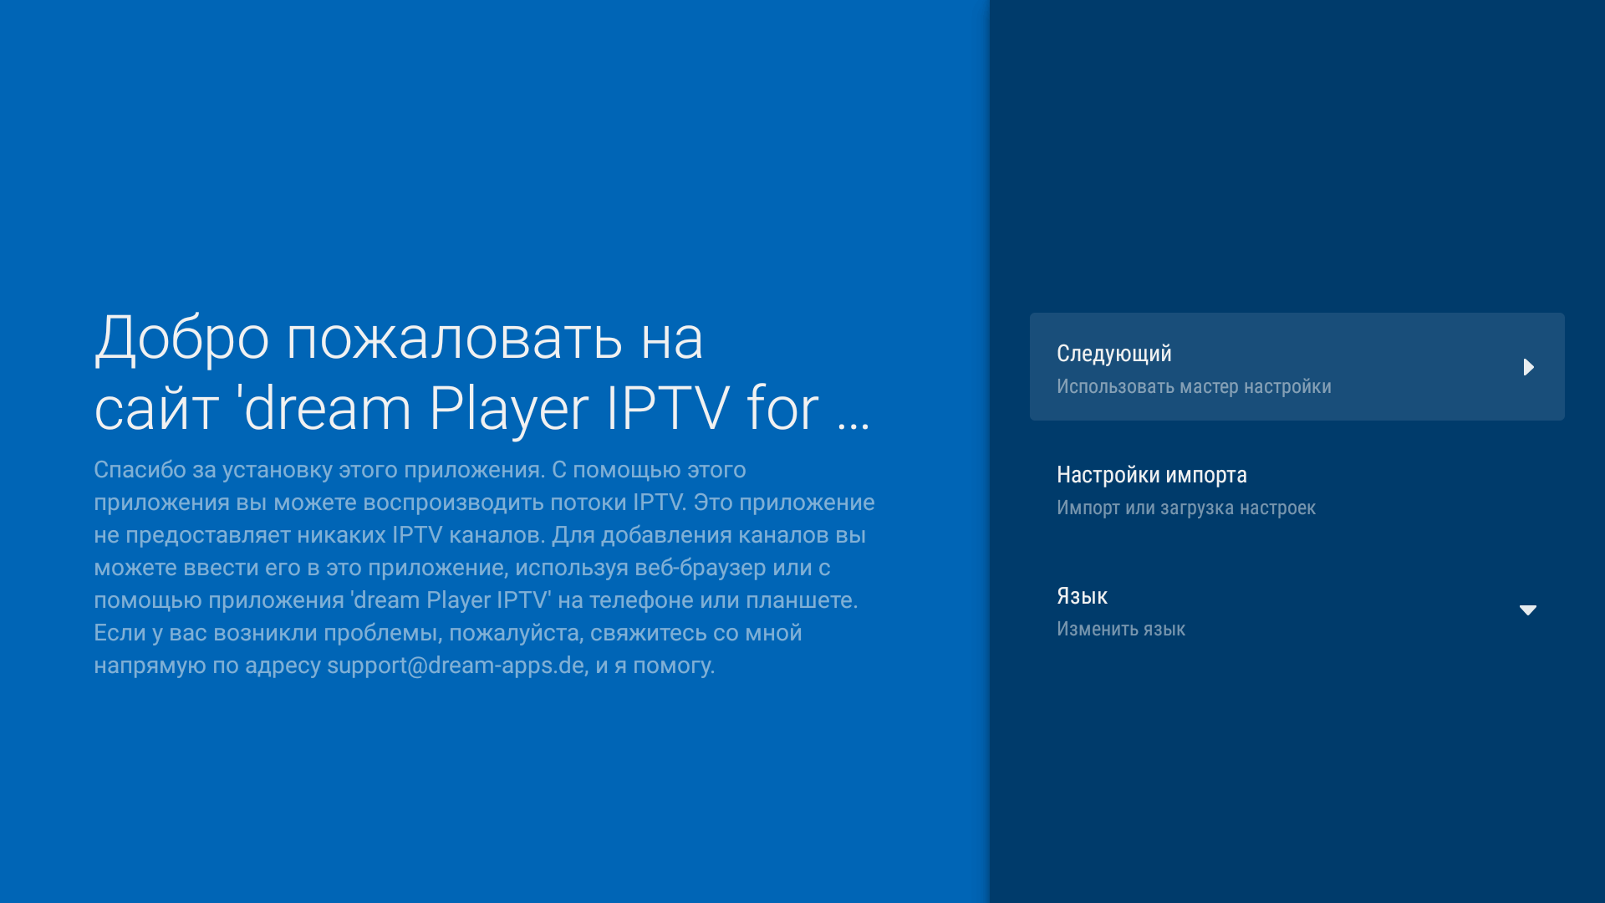Select the Язык menu item
Screen dimensions: 1605x903
click(x=1296, y=610)
